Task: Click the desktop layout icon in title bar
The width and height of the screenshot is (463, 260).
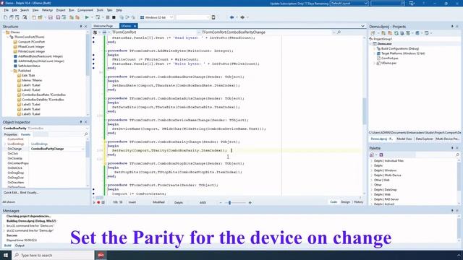Action: click(x=412, y=3)
